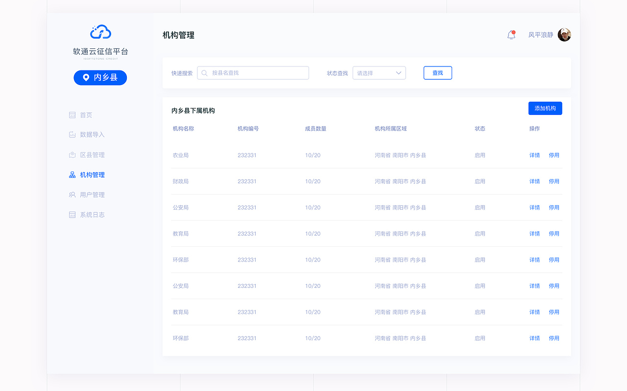
Task: Click 232331 code in 农业局 row
Action: pyautogui.click(x=247, y=155)
